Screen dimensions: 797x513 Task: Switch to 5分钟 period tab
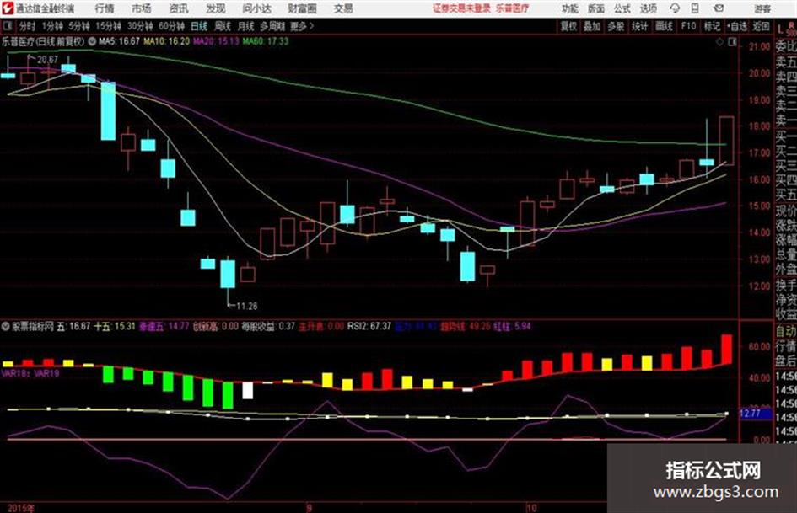pos(79,26)
